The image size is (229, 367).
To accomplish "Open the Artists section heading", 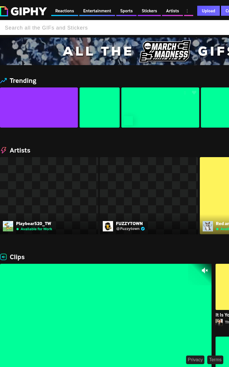I will click(20, 150).
